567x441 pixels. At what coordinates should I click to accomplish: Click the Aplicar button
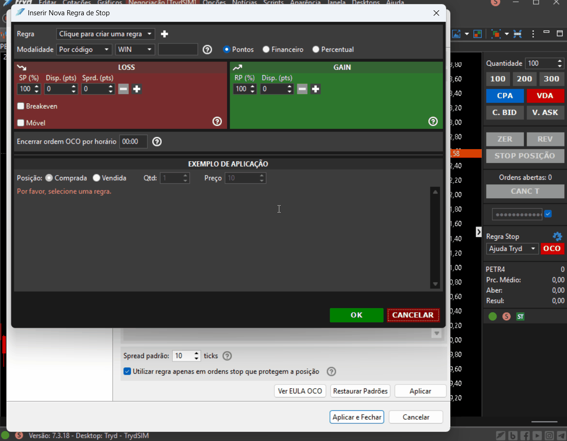421,391
